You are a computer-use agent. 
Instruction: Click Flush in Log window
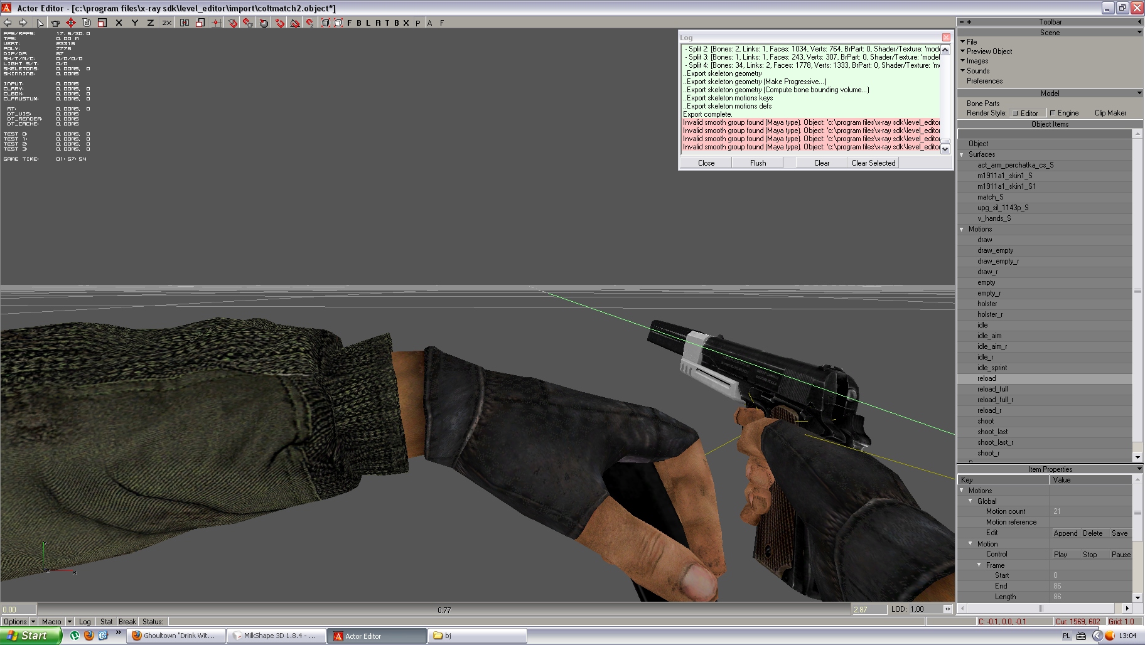click(x=758, y=163)
